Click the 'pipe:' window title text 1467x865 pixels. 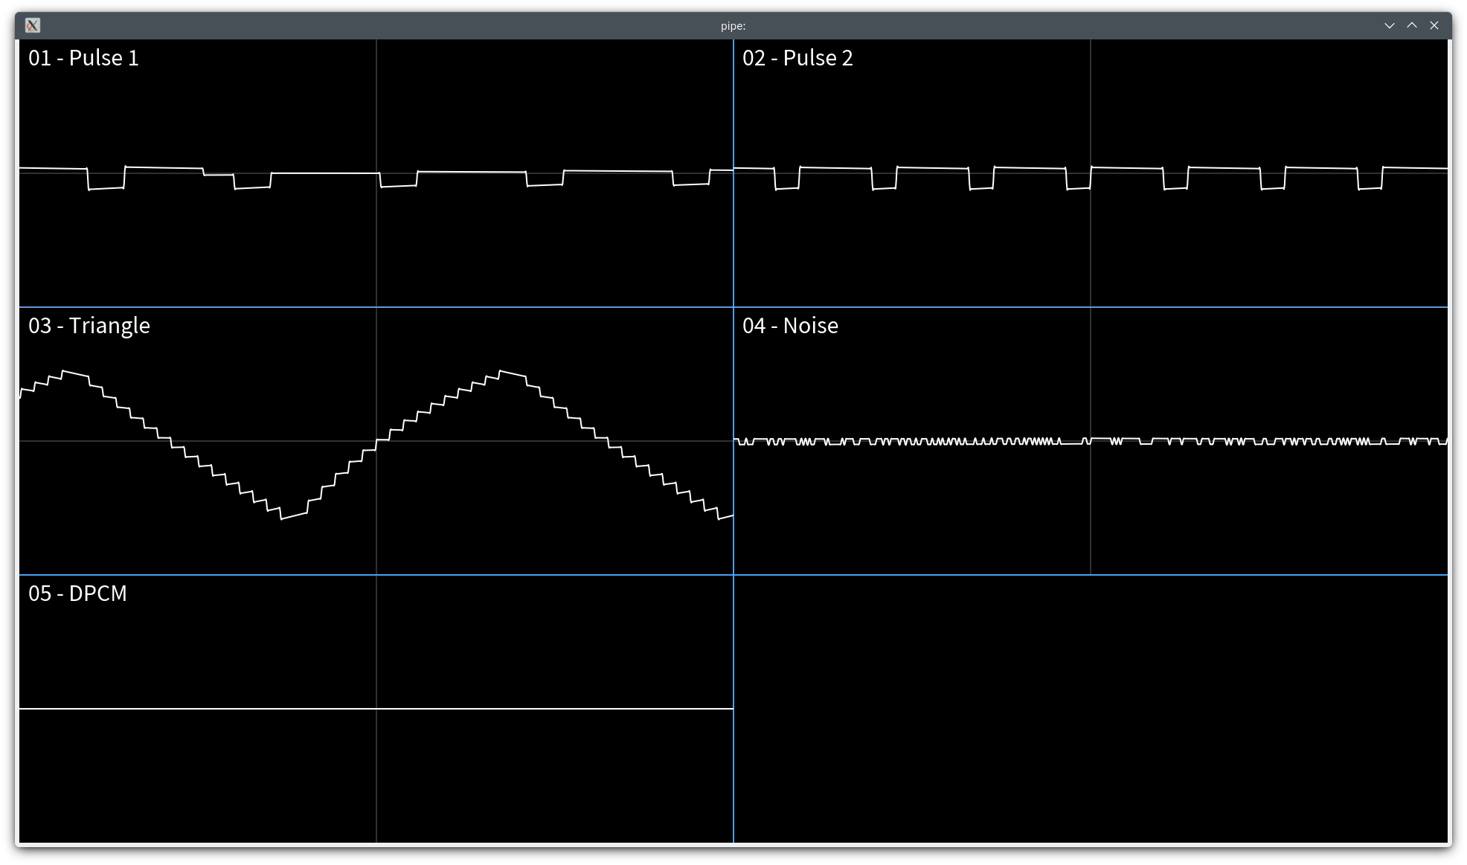pos(731,25)
